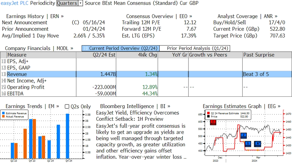Click the Source BEst Mean Consensus label

click(131, 3)
